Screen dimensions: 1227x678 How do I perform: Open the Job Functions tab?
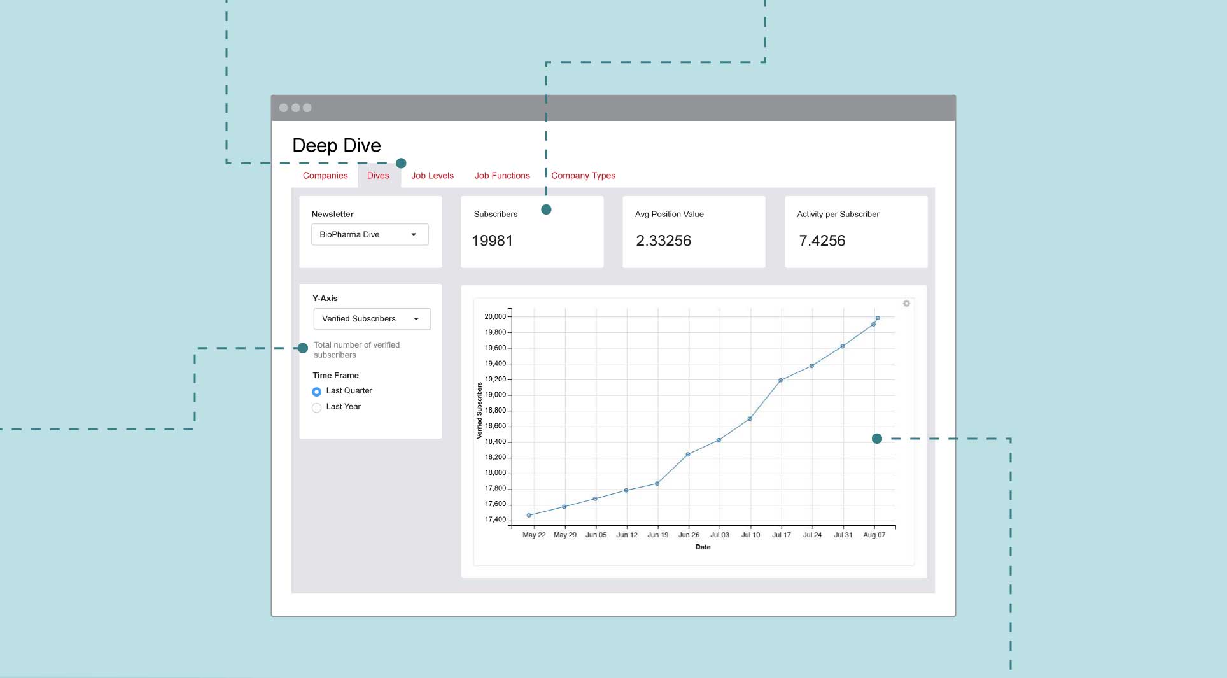(501, 176)
